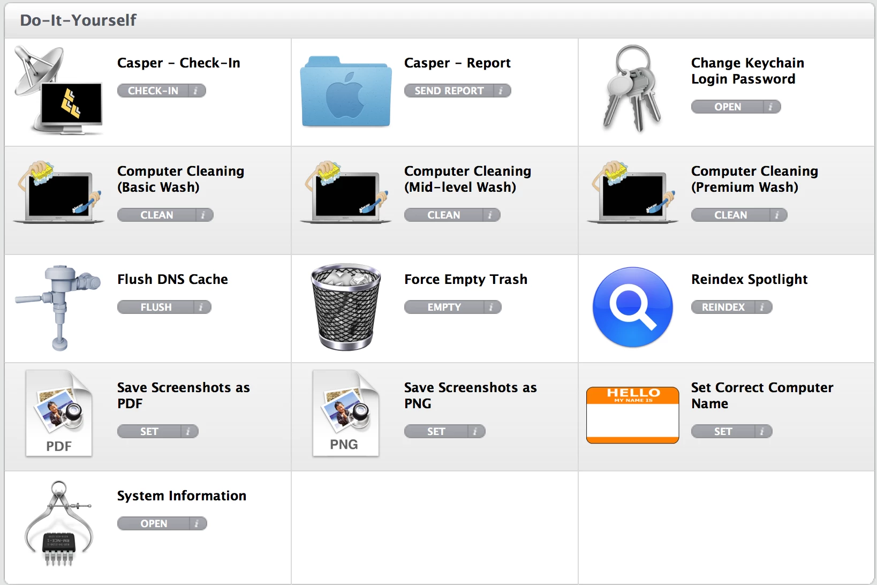Click the PNG screenshot document icon
The width and height of the screenshot is (877, 585).
(x=346, y=413)
